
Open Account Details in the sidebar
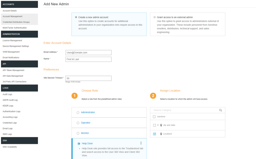10,11
